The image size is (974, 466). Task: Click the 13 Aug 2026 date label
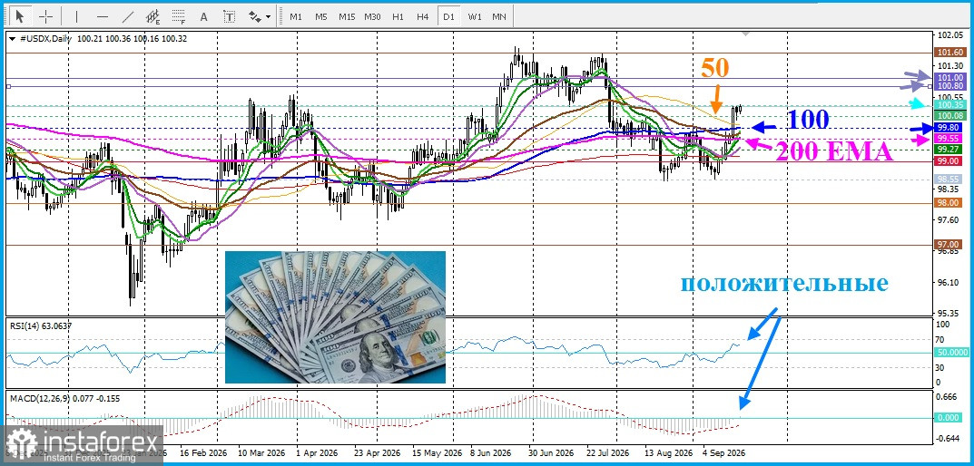(668, 453)
